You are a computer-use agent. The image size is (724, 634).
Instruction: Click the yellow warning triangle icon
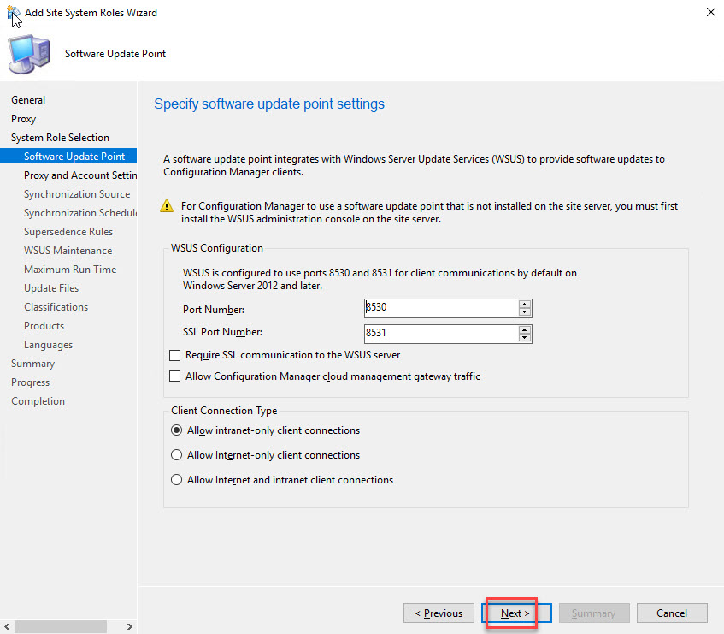[168, 207]
